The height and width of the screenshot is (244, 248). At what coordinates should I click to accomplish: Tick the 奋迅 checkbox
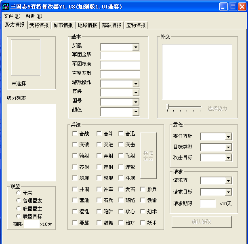click(121, 133)
